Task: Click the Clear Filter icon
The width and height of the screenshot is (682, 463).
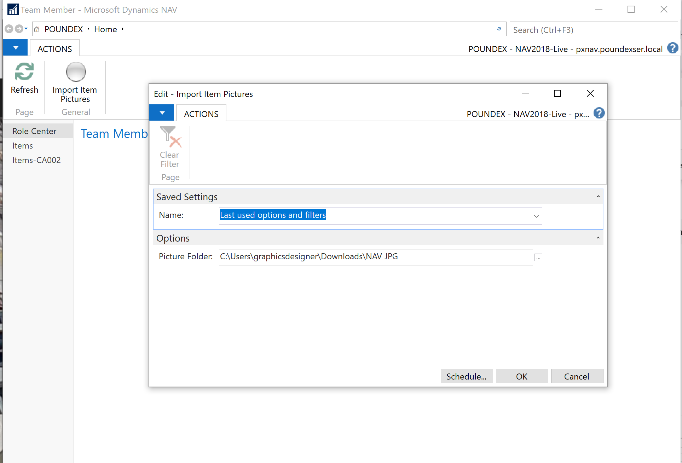Action: 170,137
